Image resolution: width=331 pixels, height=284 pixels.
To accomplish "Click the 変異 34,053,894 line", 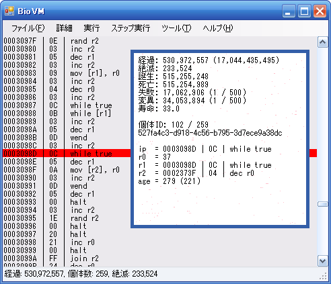I will pos(192,101).
